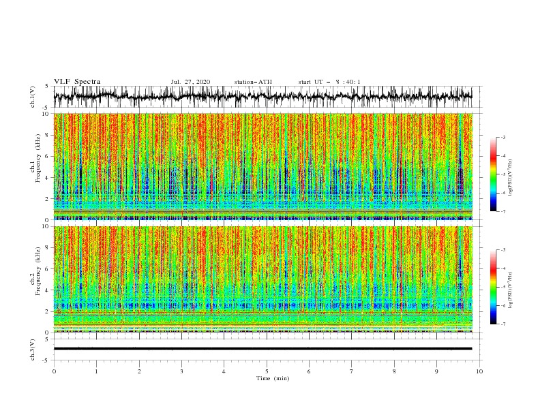Click time axis tick label "6"
This screenshot has height=417, width=540.
309,371
